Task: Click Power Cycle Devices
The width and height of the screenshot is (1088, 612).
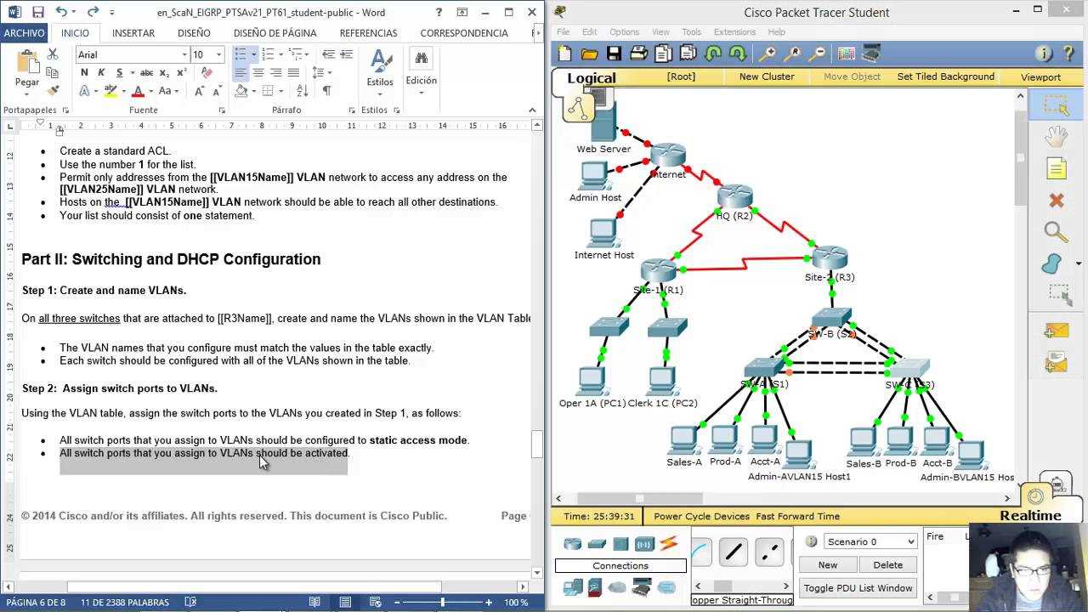Action: [701, 516]
